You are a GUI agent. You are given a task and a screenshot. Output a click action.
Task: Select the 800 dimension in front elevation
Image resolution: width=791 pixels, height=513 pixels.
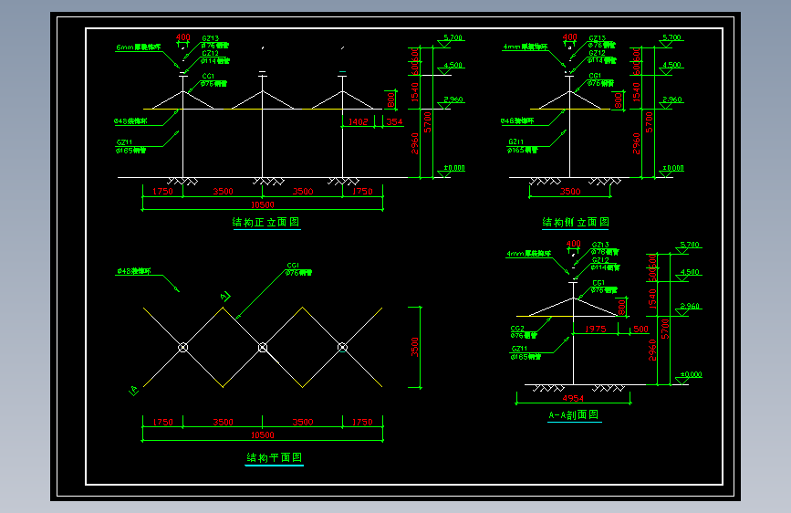[x=391, y=100]
